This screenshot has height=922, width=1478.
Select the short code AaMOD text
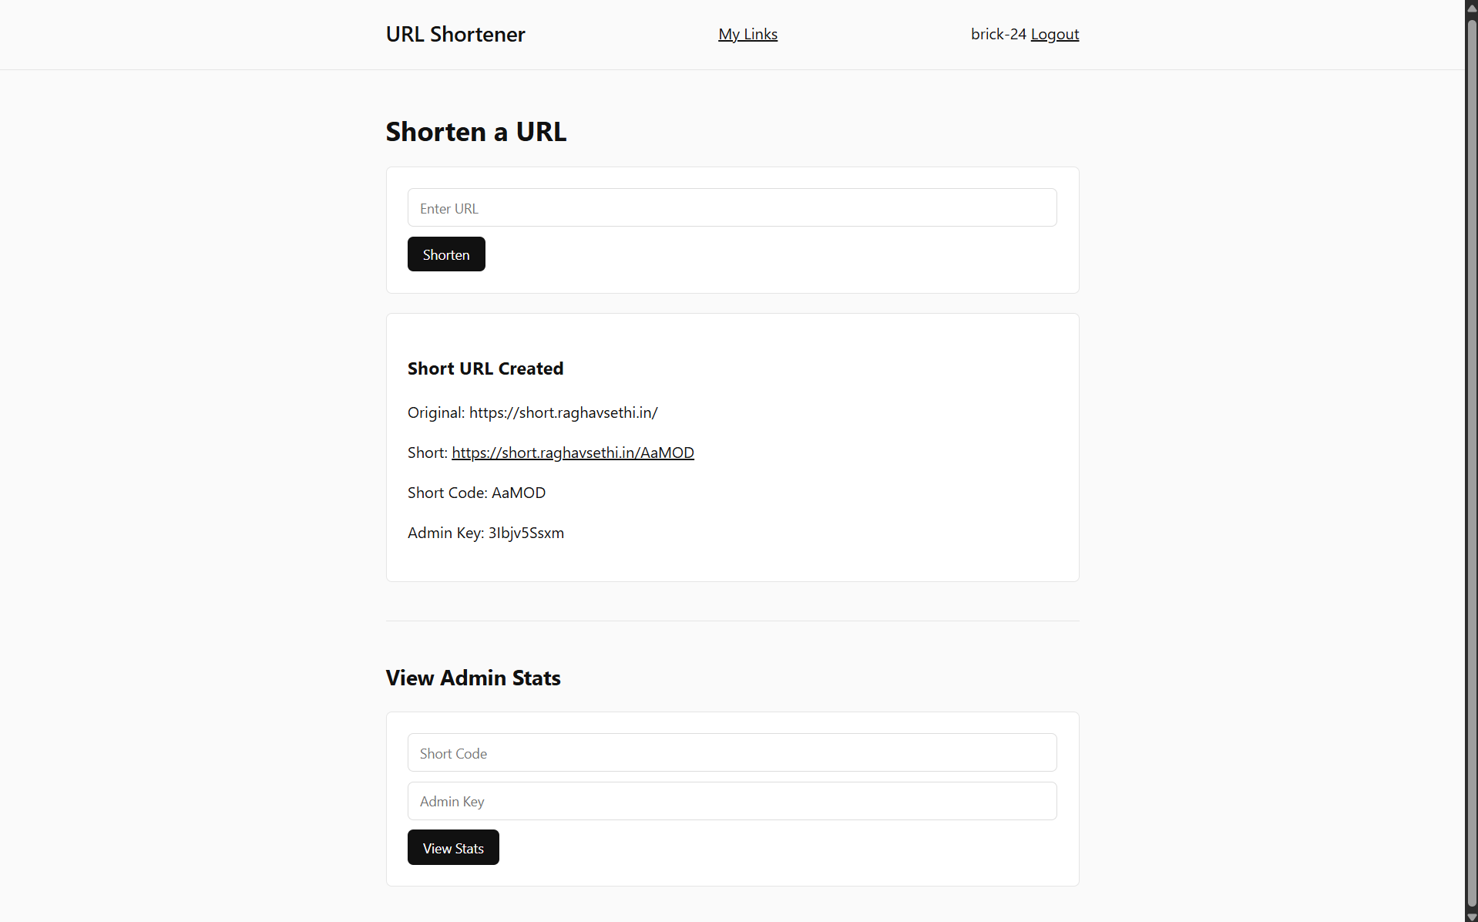click(518, 493)
